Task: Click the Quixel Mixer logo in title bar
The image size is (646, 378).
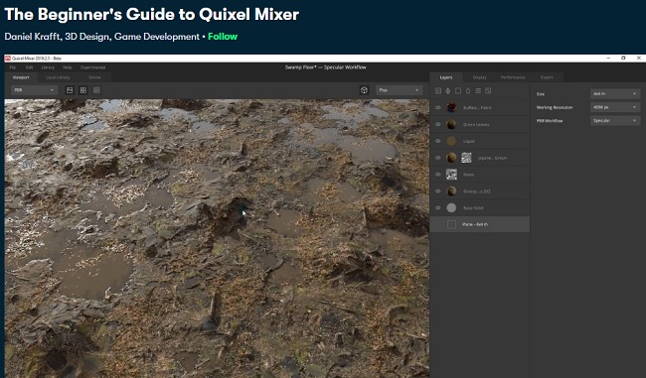Action: 7,59
